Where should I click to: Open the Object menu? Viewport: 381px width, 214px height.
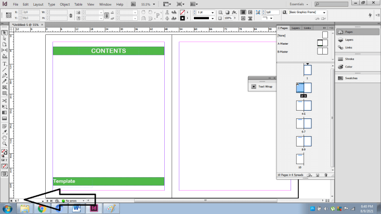(x=64, y=4)
